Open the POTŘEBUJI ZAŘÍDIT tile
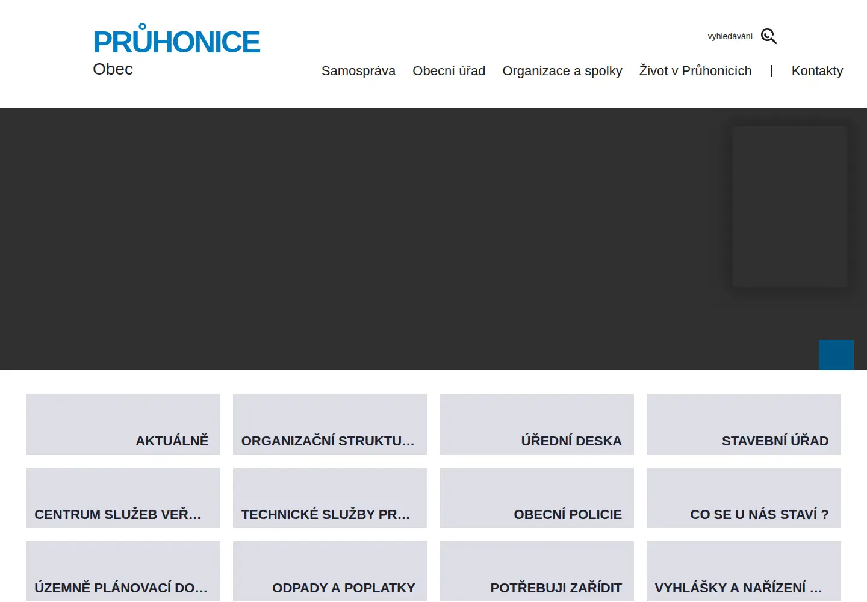This screenshot has height=602, width=867. 536,571
